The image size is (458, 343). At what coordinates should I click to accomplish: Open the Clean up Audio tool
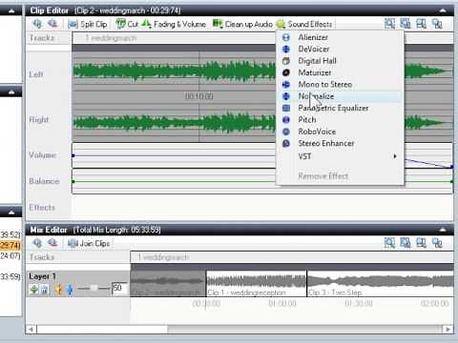coord(242,24)
